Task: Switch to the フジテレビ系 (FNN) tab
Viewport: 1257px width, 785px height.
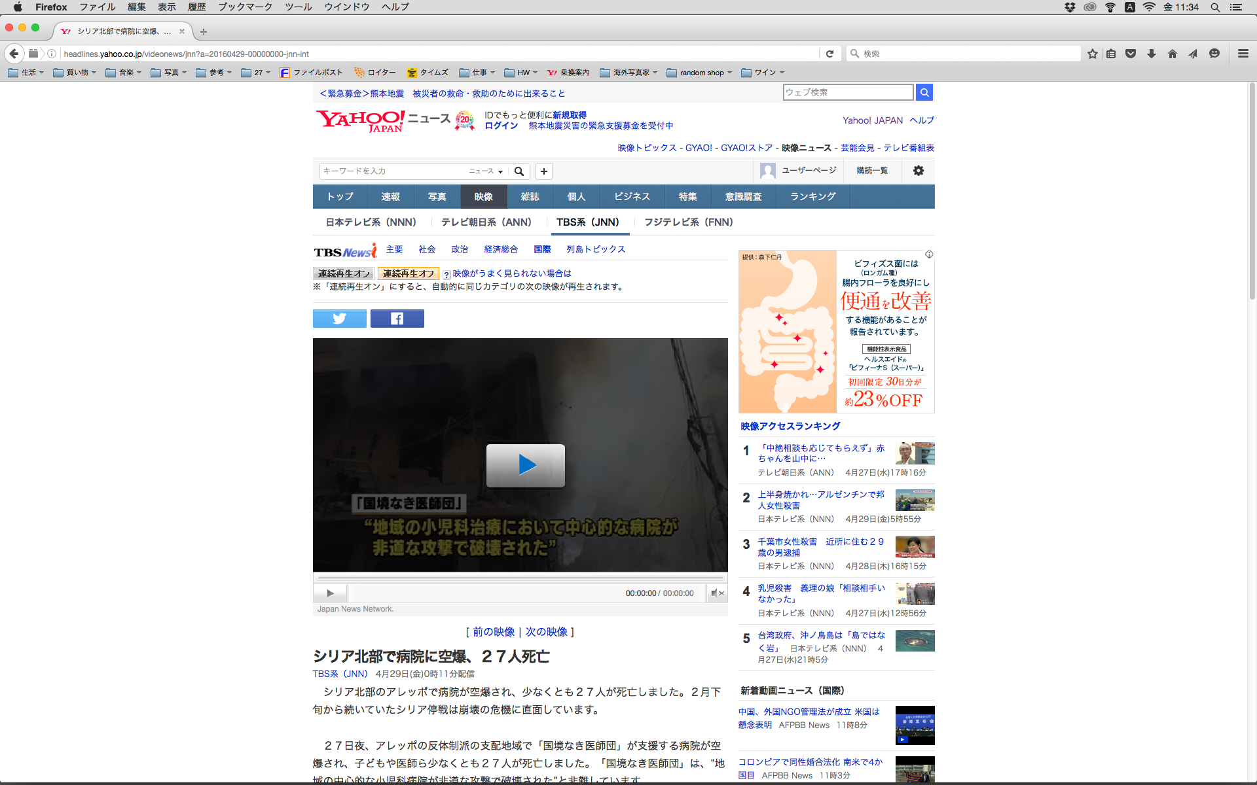Action: coord(688,222)
